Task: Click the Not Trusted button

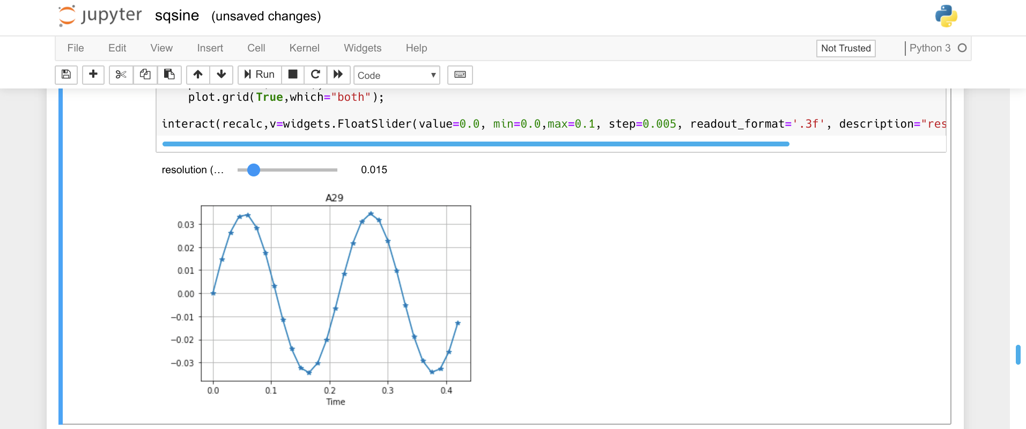Action: click(x=846, y=48)
